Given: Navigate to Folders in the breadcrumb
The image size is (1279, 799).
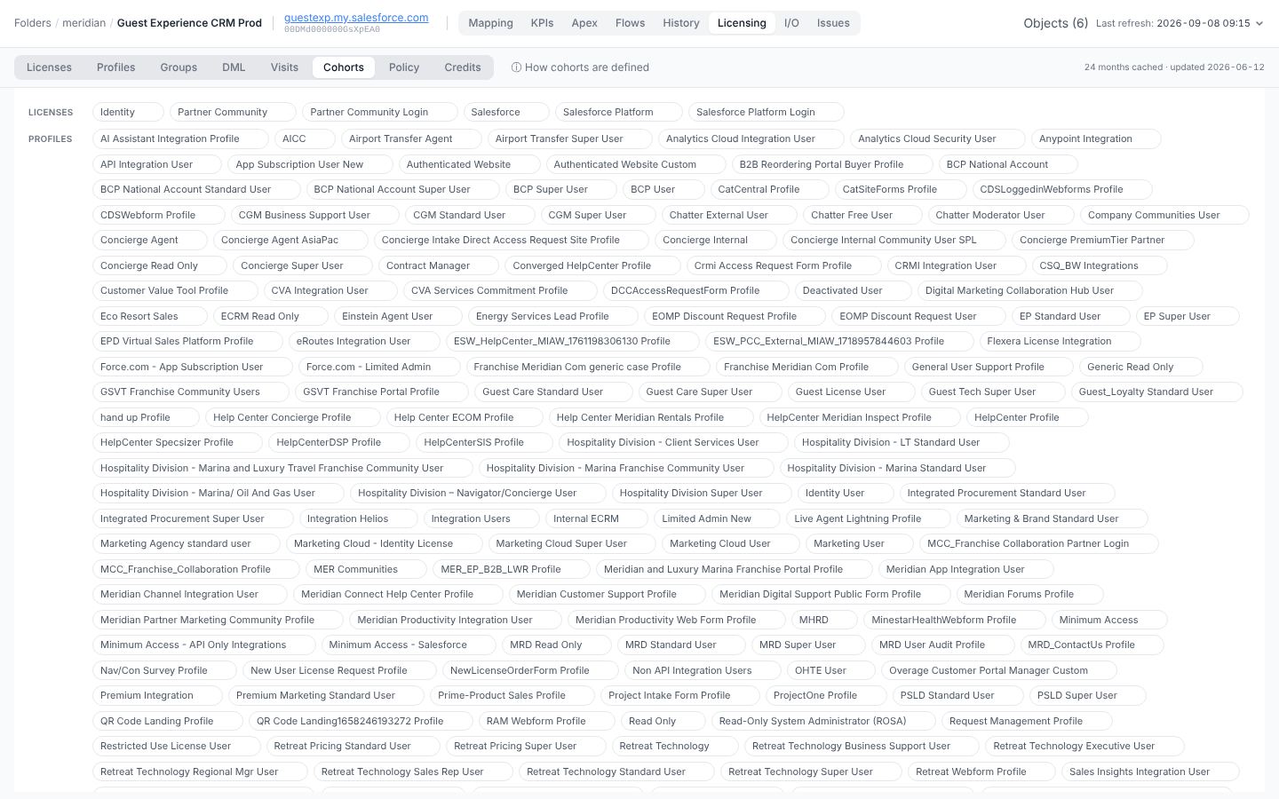Looking at the screenshot, I should point(33,23).
